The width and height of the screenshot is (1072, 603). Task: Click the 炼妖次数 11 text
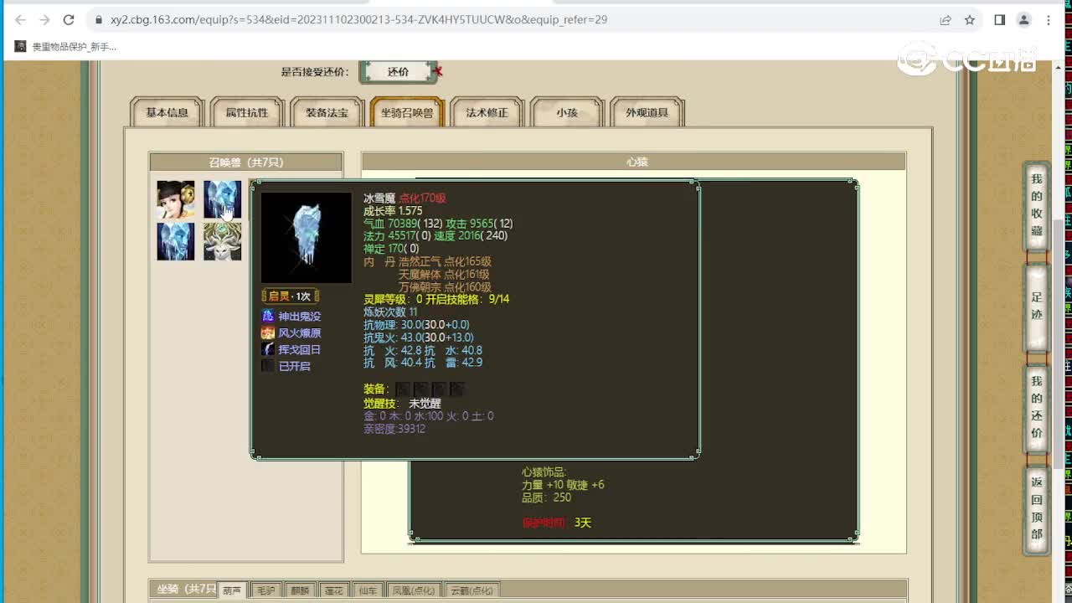click(390, 312)
